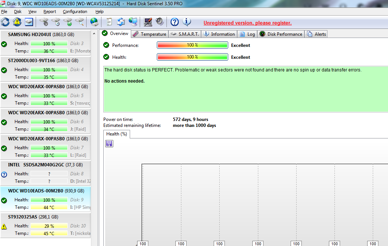The image size is (388, 246).
Task: Click the "J: [Raid]" drive label
Action: click(x=78, y=129)
